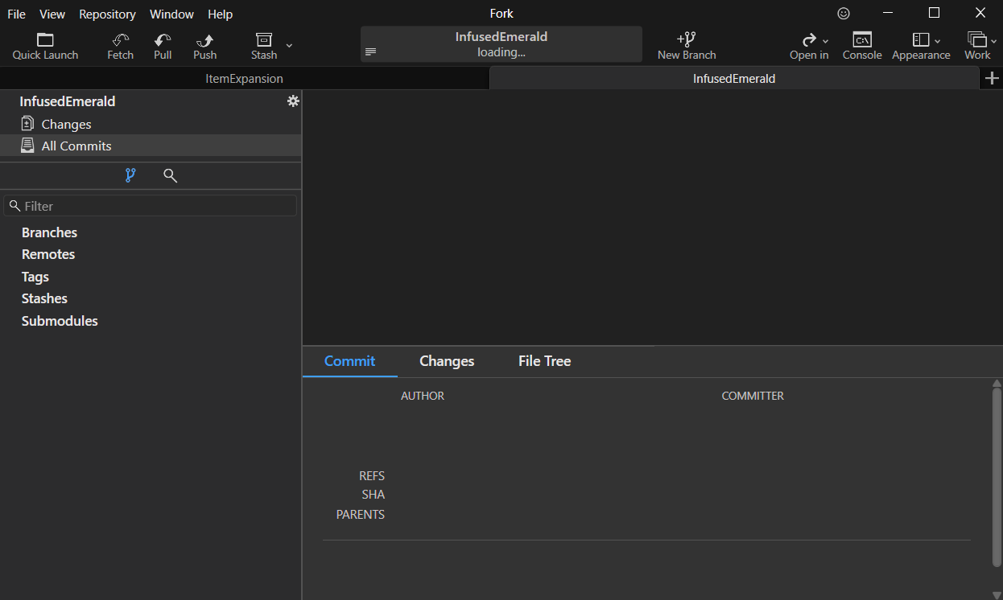Open repository settings gear for InfusedEmerald
The image size is (1003, 600).
pyautogui.click(x=293, y=101)
